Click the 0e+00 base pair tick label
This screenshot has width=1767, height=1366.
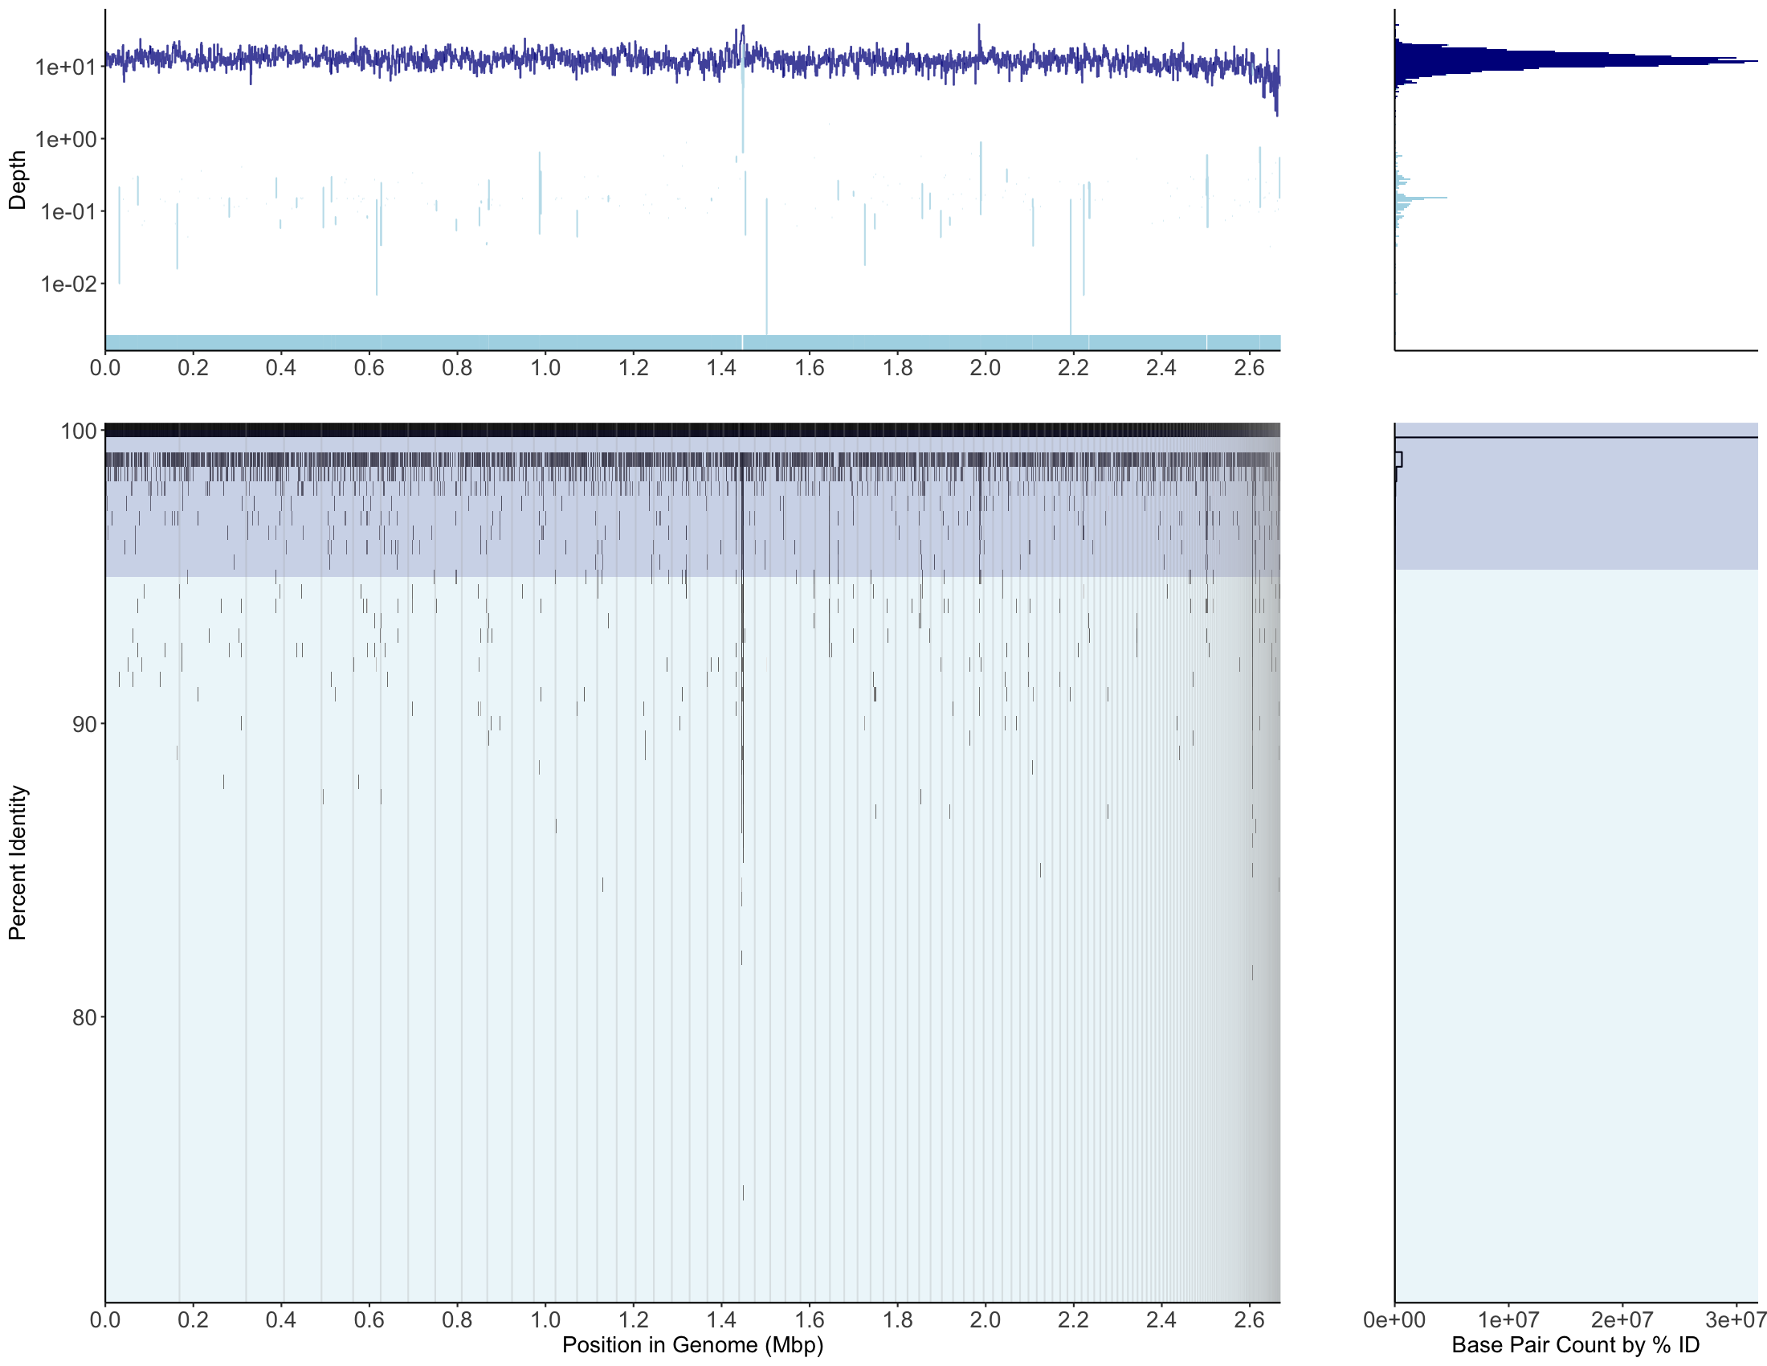click(1394, 1320)
